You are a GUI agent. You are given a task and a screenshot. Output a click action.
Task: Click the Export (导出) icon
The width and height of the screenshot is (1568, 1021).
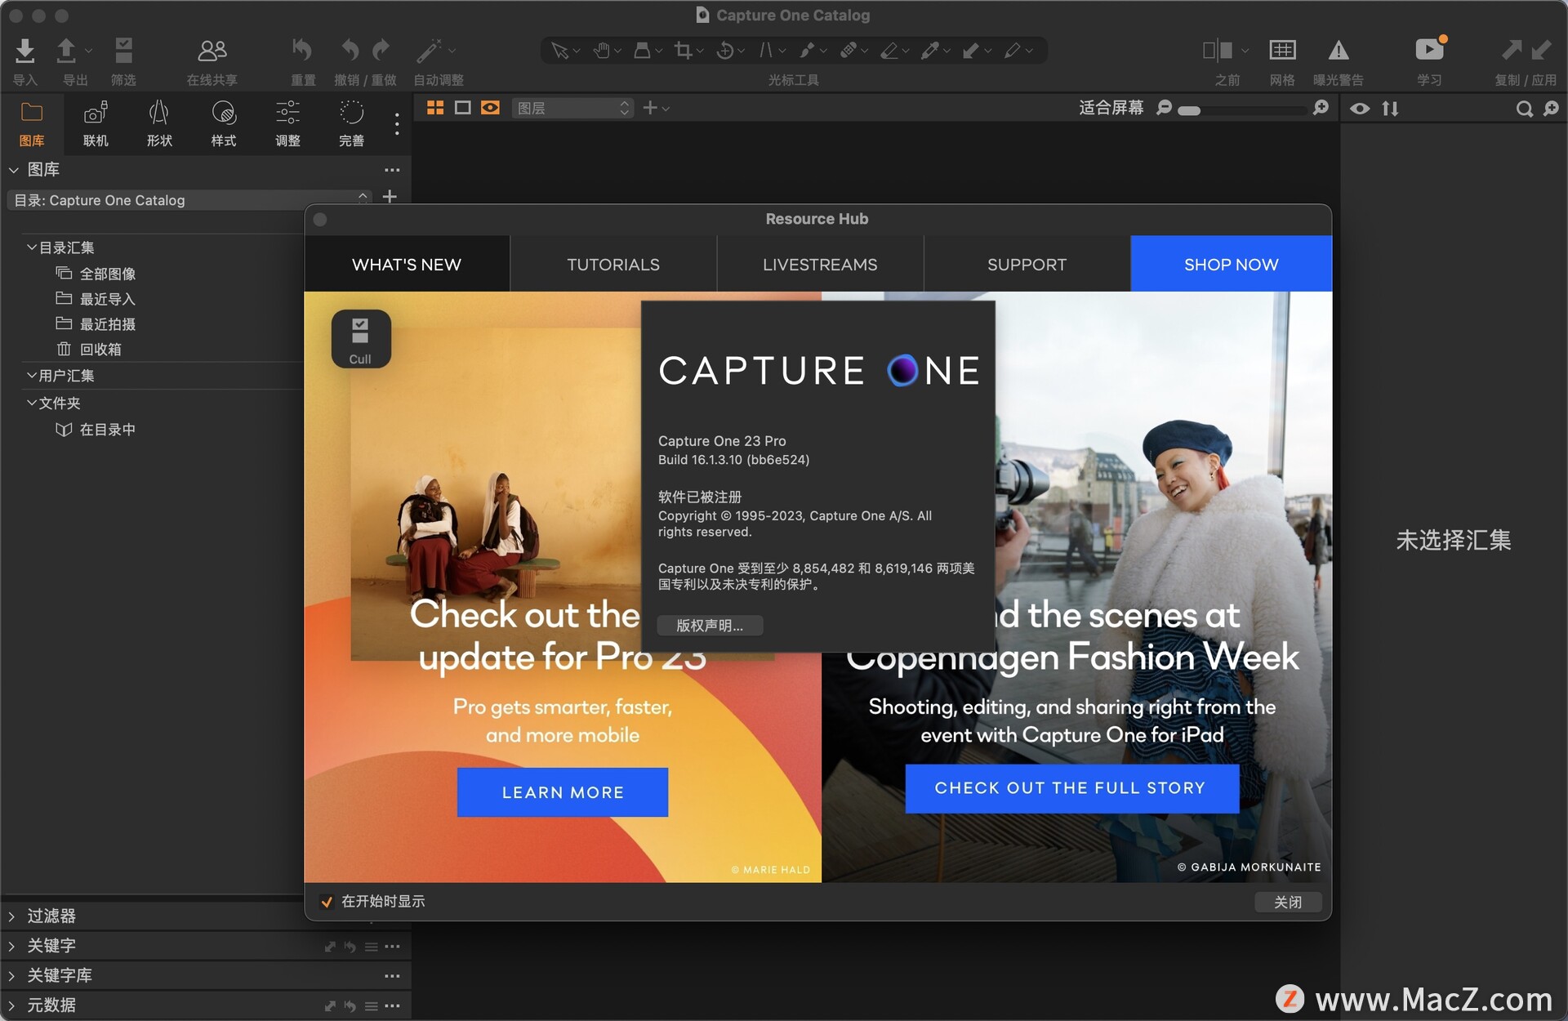pos(65,51)
